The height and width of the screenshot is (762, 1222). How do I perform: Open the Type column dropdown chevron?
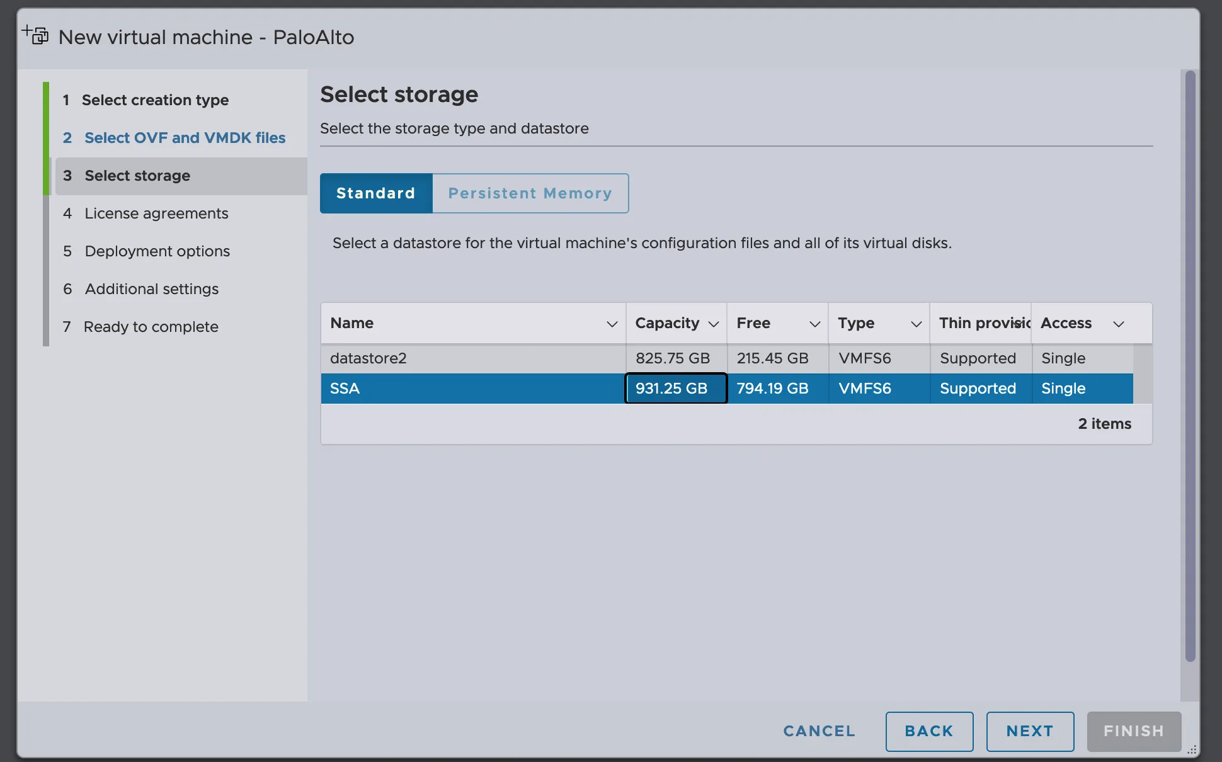916,324
